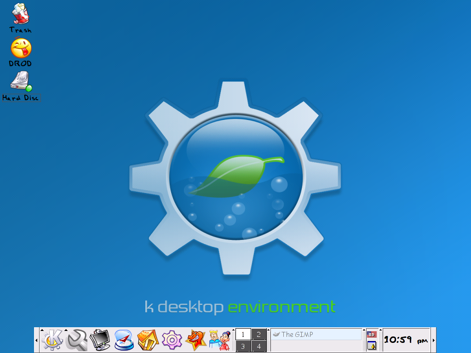Select the Trash icon label
Image resolution: width=471 pixels, height=353 pixels.
tap(20, 30)
